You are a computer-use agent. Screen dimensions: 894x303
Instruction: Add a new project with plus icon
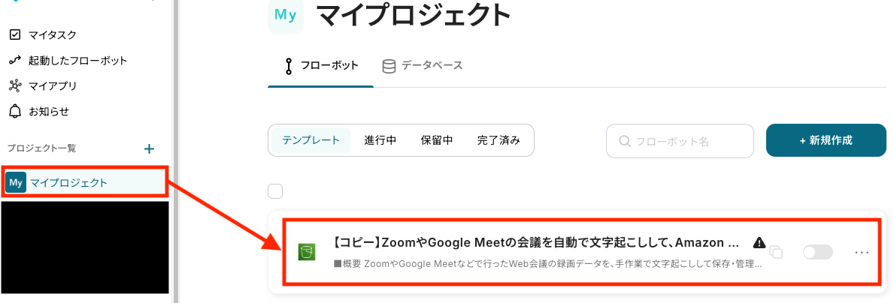(150, 148)
